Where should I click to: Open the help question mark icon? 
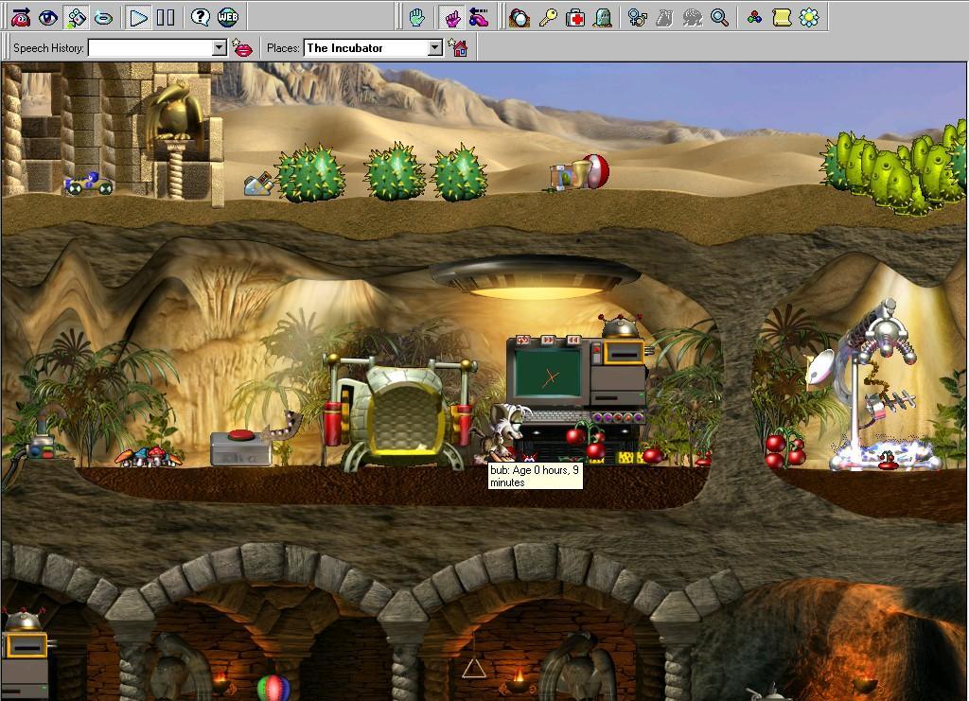(200, 17)
